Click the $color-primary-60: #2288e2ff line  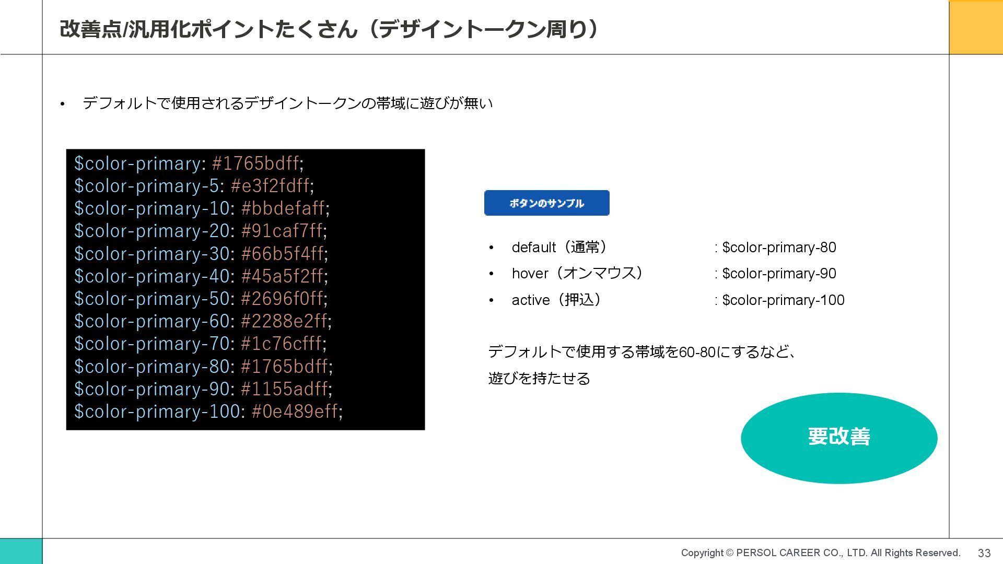coord(203,321)
